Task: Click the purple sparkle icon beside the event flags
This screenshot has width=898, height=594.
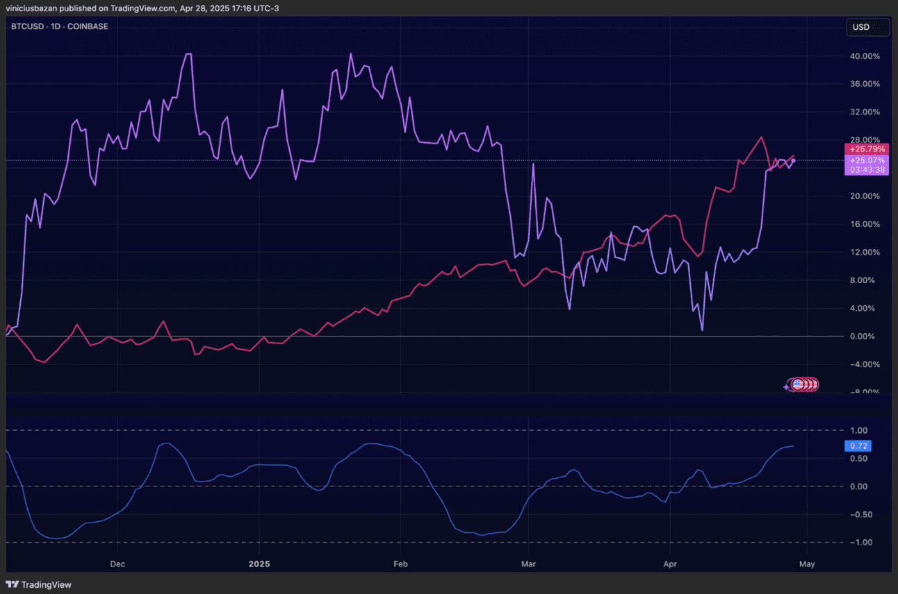Action: click(x=787, y=387)
